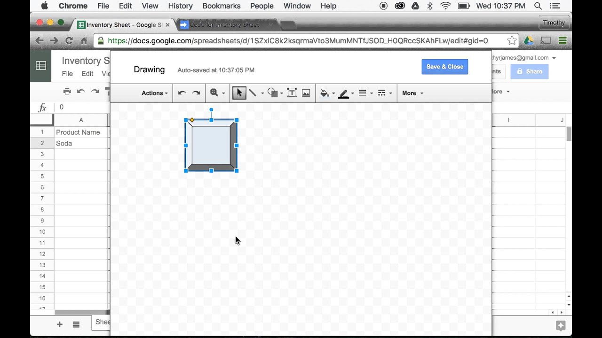Open the Bookmarks menu in the menu bar
The image size is (602, 338).
coord(221,6)
